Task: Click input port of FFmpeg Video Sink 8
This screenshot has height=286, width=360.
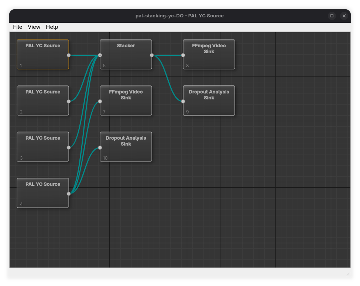Action: point(183,55)
